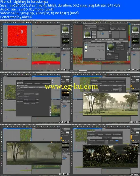Select the Text tool in the 00:03:34 frame
Viewport: 140px width, 176px height.
point(2,28)
